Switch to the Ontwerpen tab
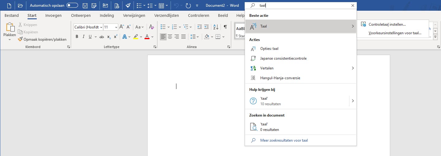Viewport: 441px width, 156px height. [81, 15]
